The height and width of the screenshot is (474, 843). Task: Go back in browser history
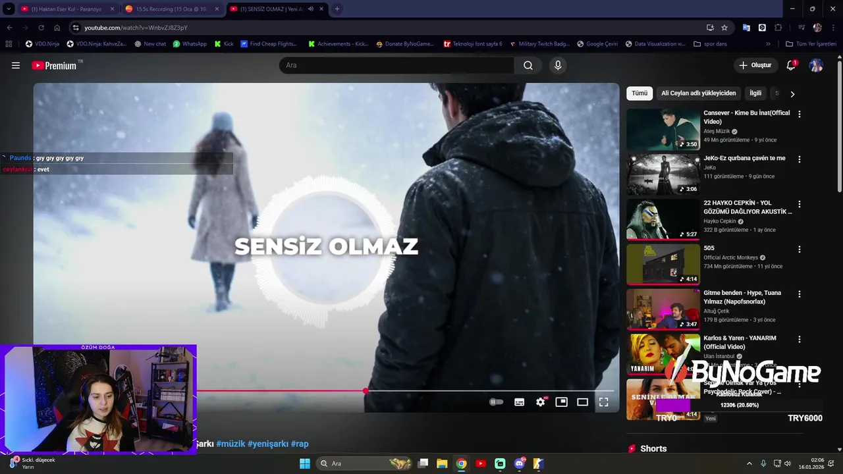[9, 28]
